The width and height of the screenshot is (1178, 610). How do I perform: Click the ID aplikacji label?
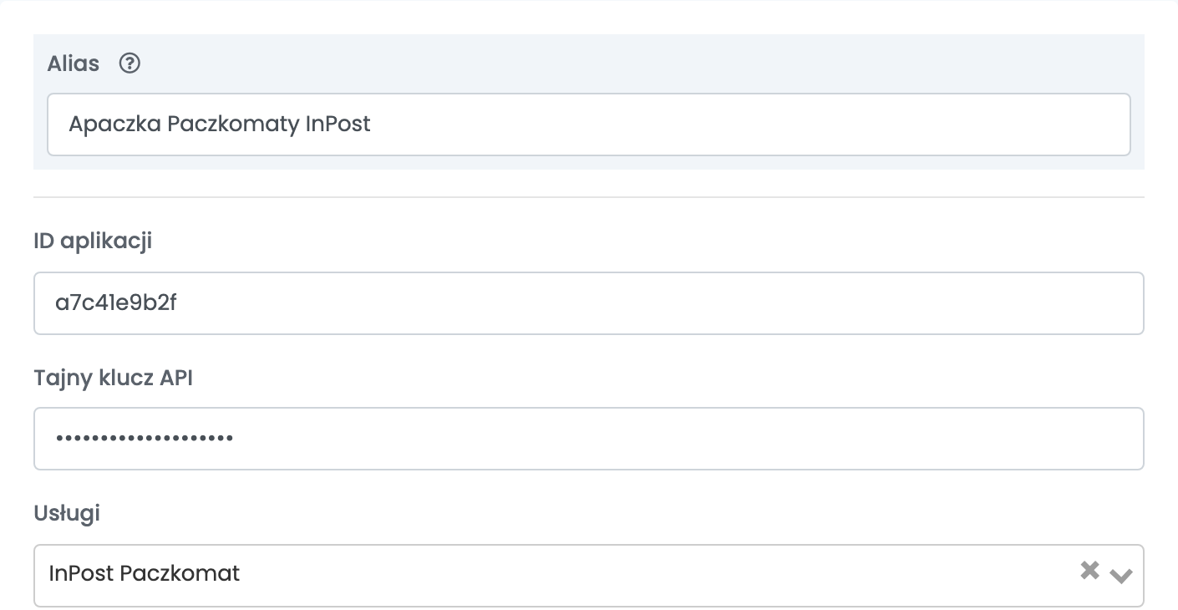tap(93, 241)
